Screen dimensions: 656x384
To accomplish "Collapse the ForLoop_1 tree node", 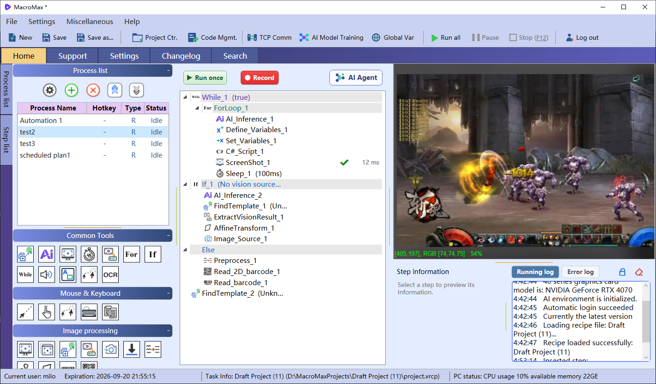I will point(197,108).
